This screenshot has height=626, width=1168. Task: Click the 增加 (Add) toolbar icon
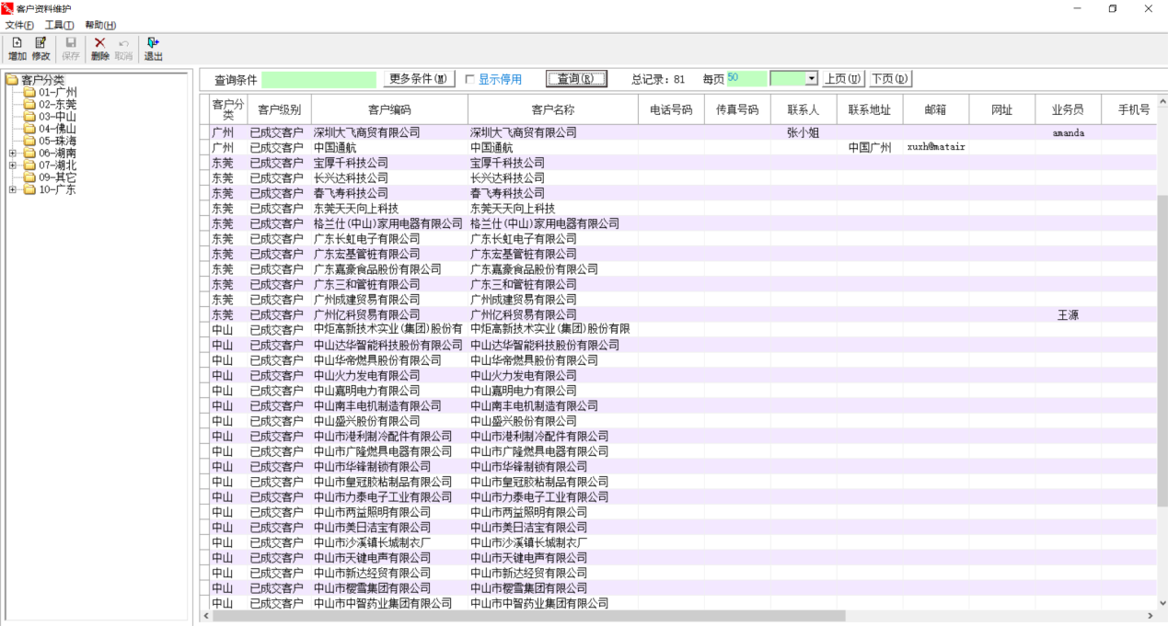(x=17, y=43)
